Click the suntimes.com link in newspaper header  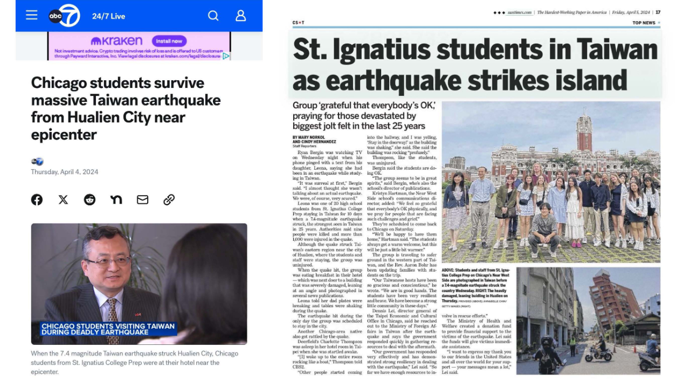pos(519,12)
